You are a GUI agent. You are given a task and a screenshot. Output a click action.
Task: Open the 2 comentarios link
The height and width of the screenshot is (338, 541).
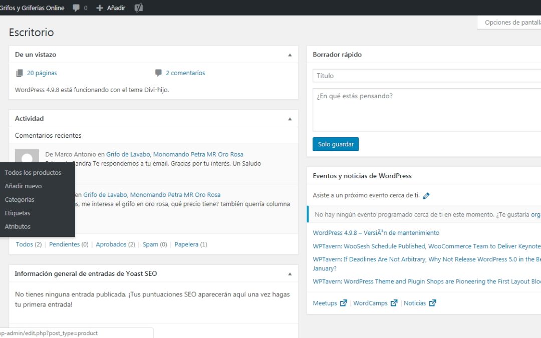(x=185, y=73)
